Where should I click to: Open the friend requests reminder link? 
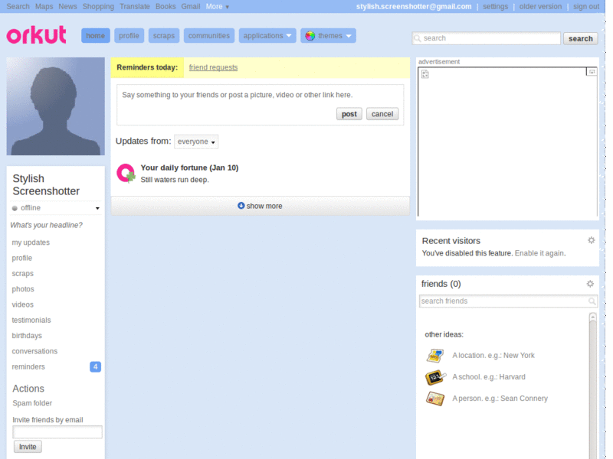point(214,67)
